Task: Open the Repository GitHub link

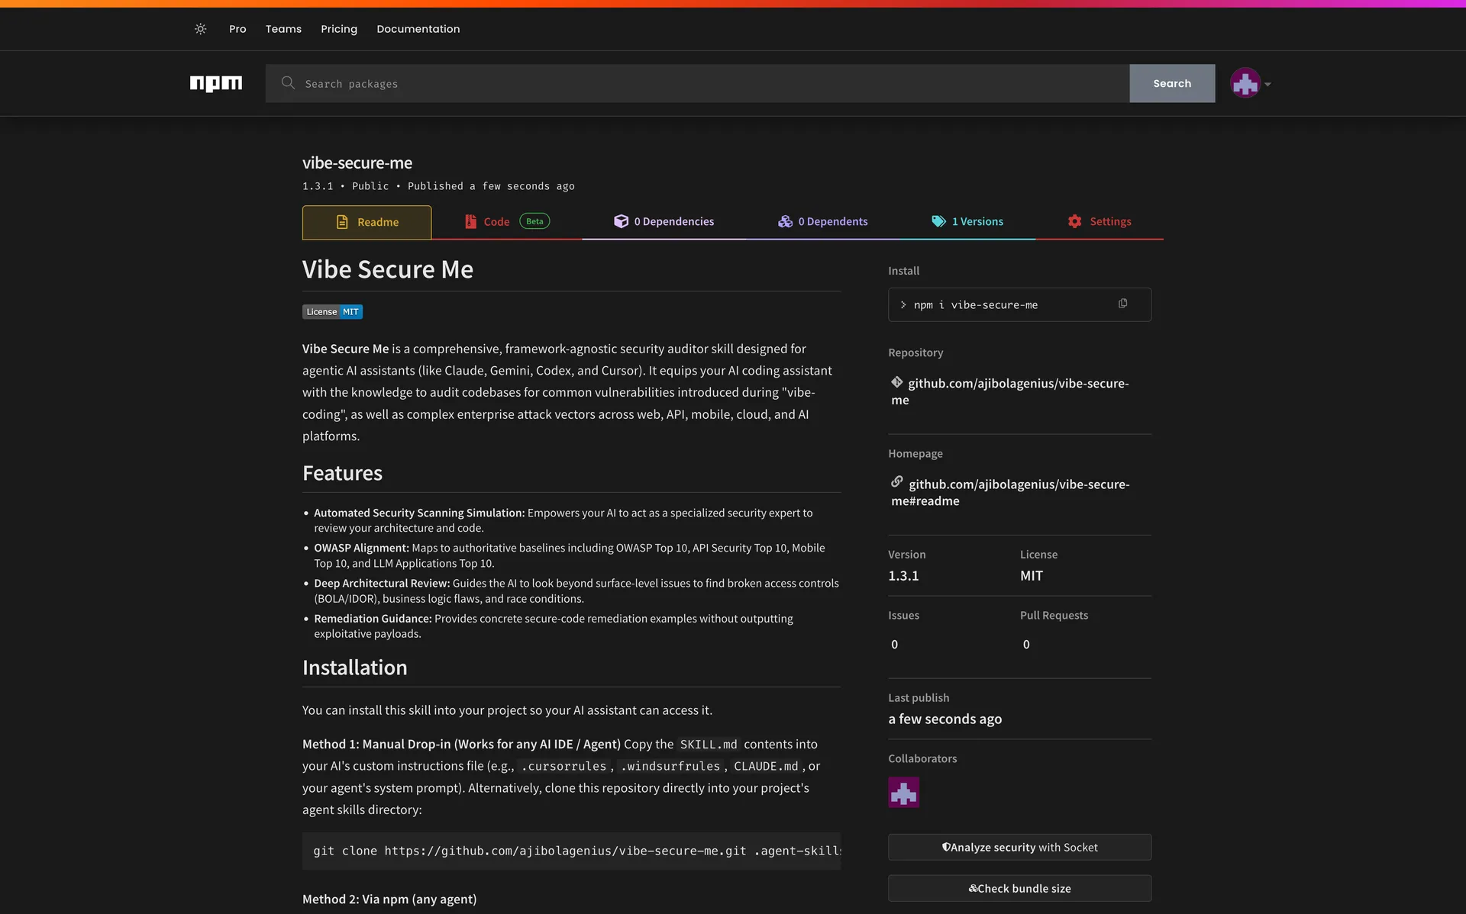Action: (1009, 391)
